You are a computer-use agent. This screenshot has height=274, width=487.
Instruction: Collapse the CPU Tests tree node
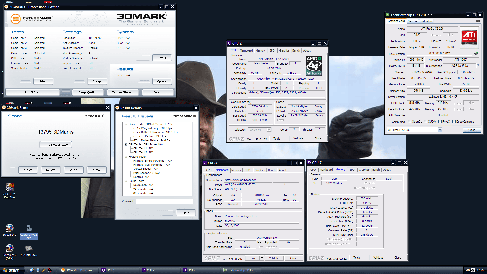126,144
